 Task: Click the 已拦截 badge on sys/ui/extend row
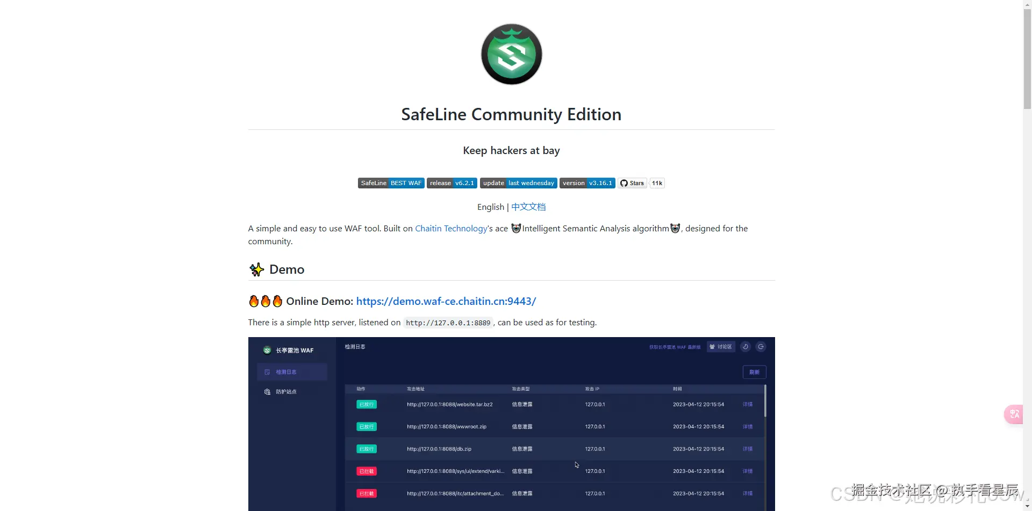(367, 471)
